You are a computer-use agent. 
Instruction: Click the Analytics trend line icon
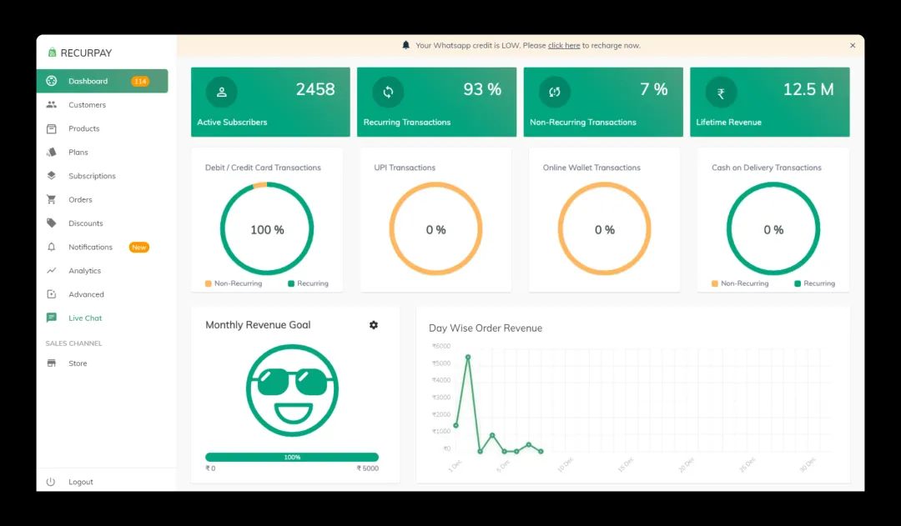tap(52, 270)
